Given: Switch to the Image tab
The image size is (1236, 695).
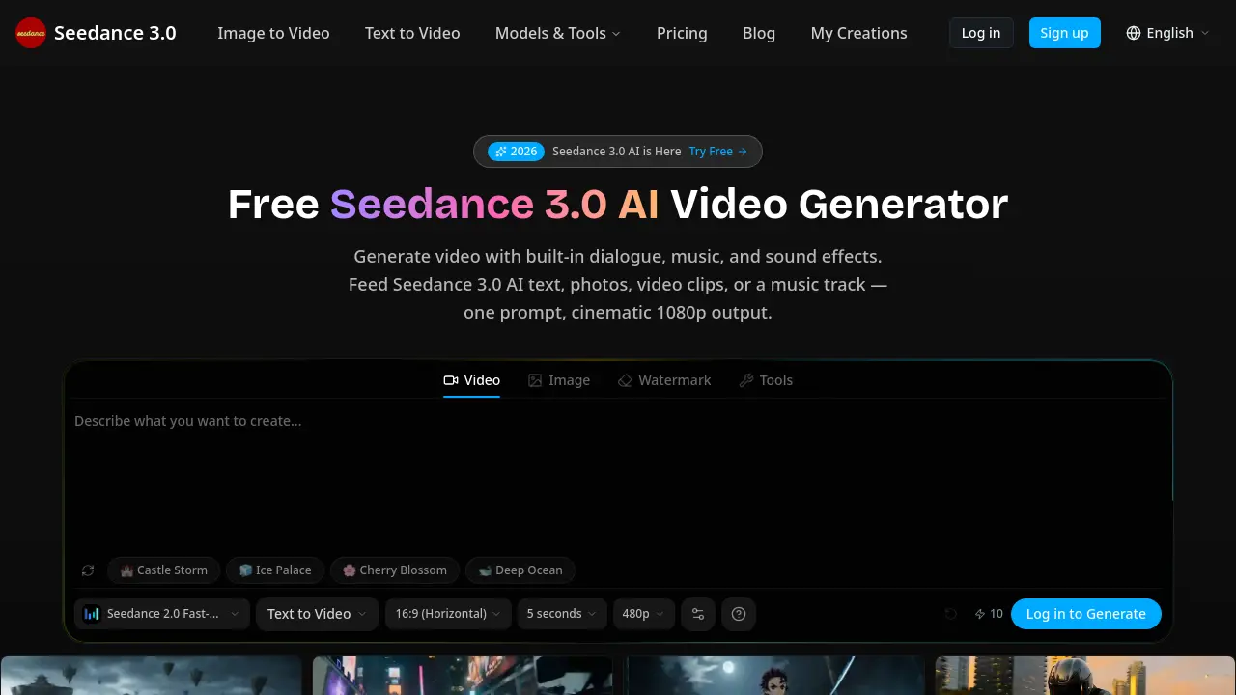Looking at the screenshot, I should click(x=559, y=380).
